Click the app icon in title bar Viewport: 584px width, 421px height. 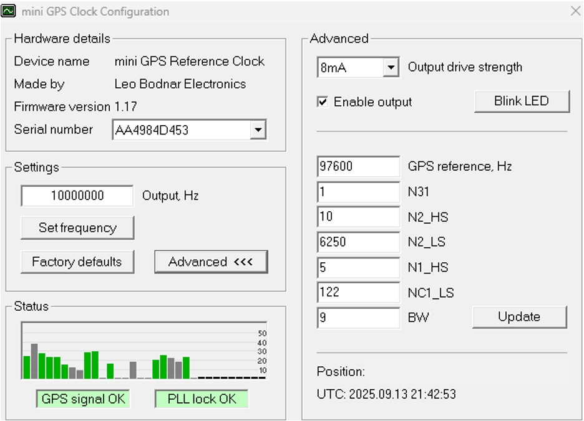point(9,11)
